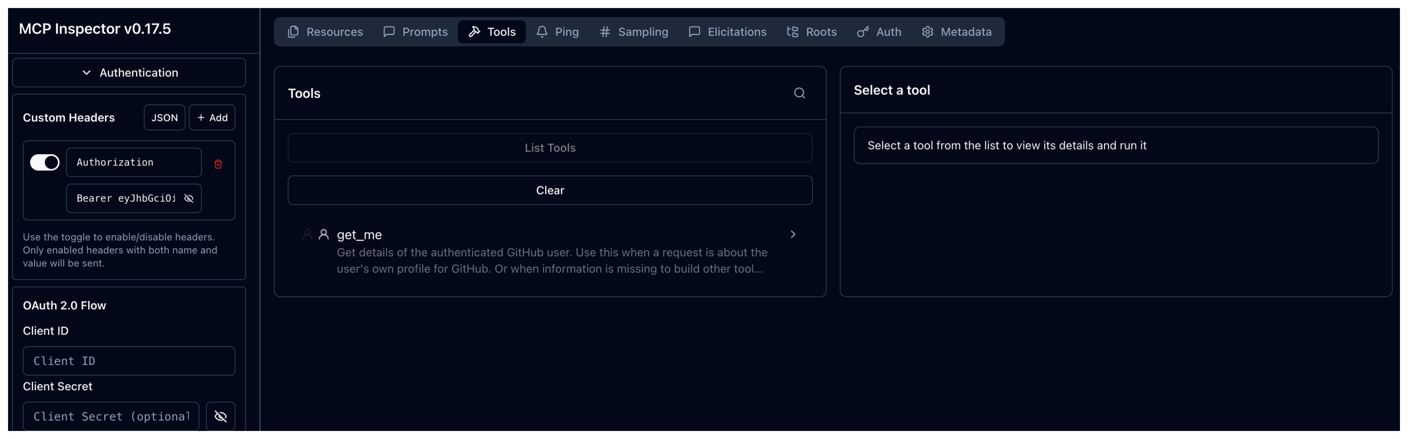
Task: Delete the Authorization header with trash icon
Action: (x=218, y=164)
